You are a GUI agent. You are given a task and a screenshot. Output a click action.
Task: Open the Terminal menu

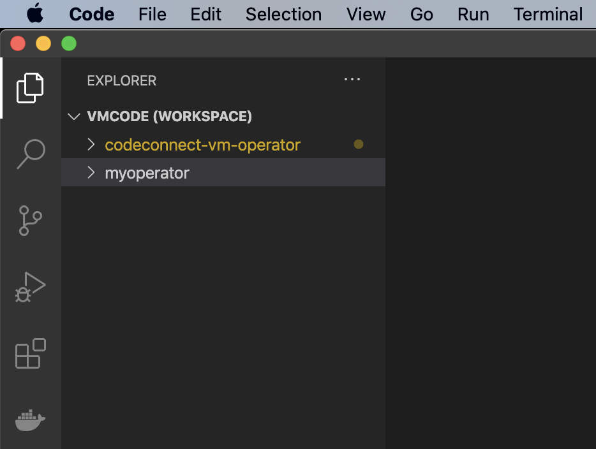pyautogui.click(x=548, y=14)
